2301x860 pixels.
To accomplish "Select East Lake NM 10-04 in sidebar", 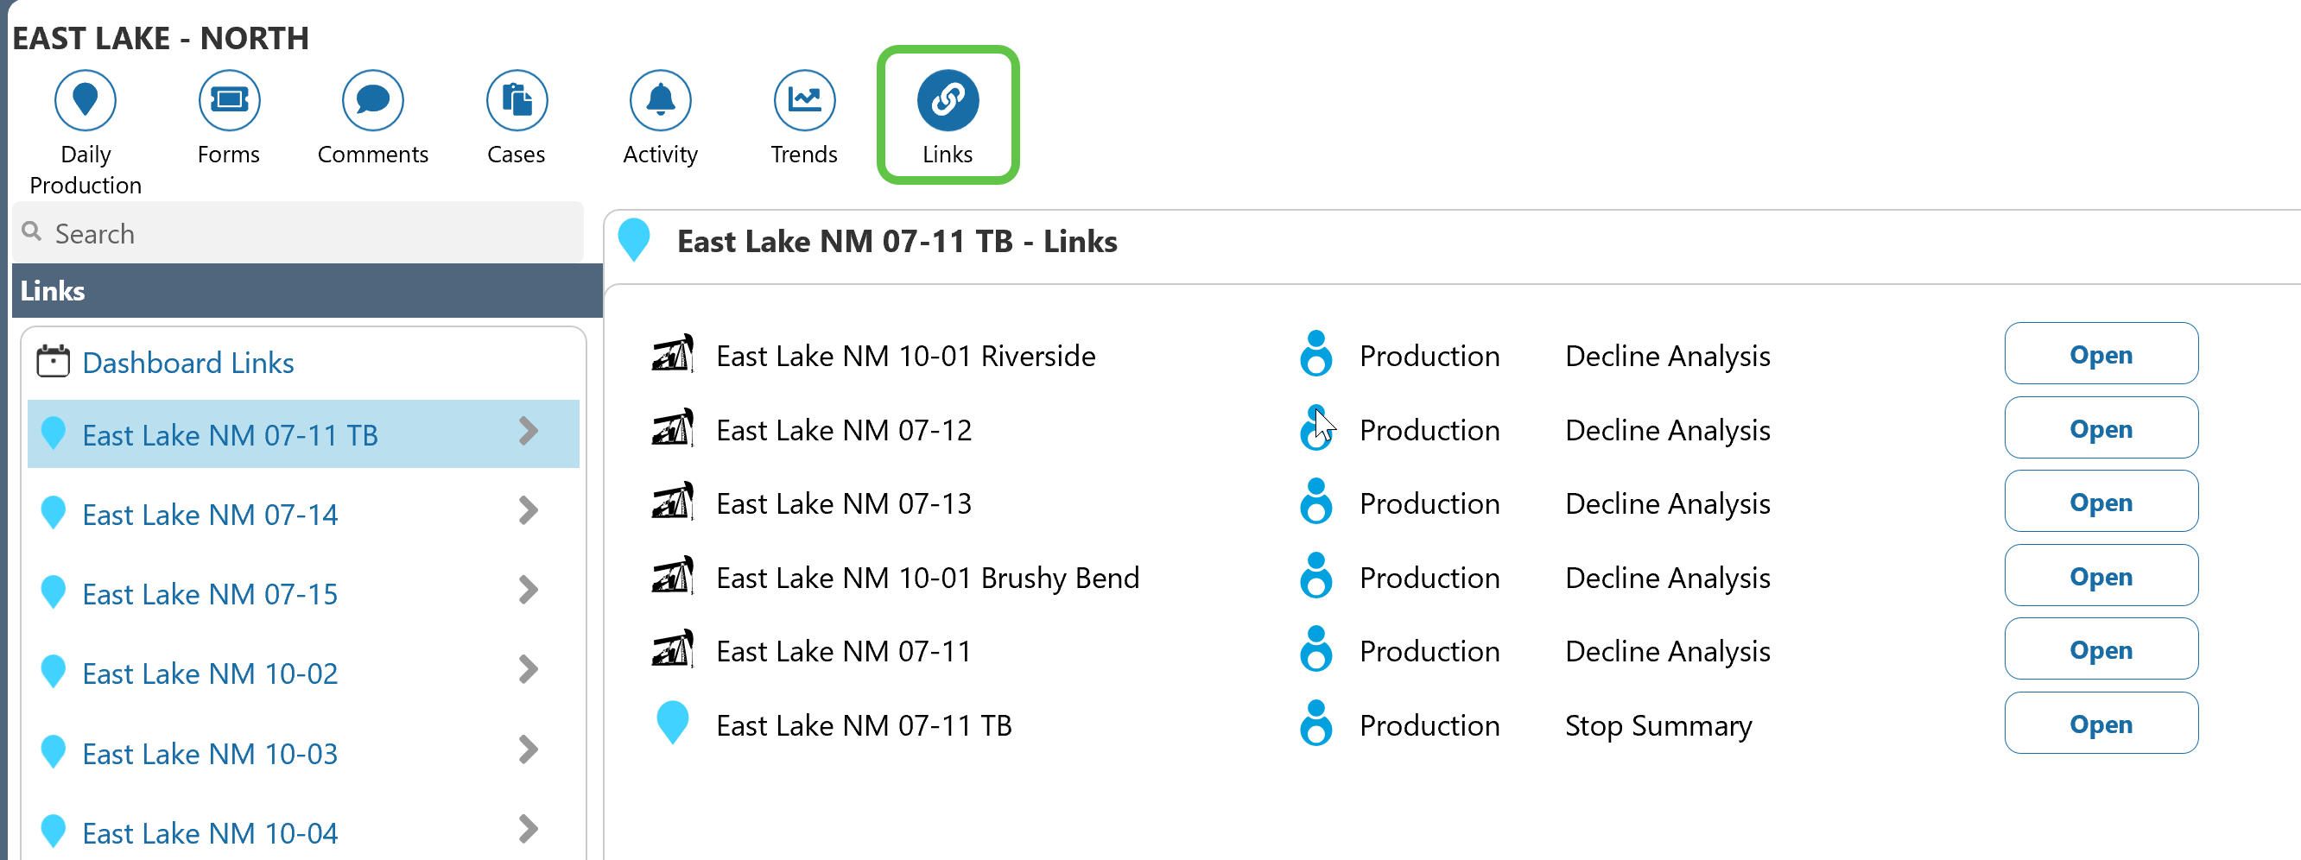I will point(210,832).
